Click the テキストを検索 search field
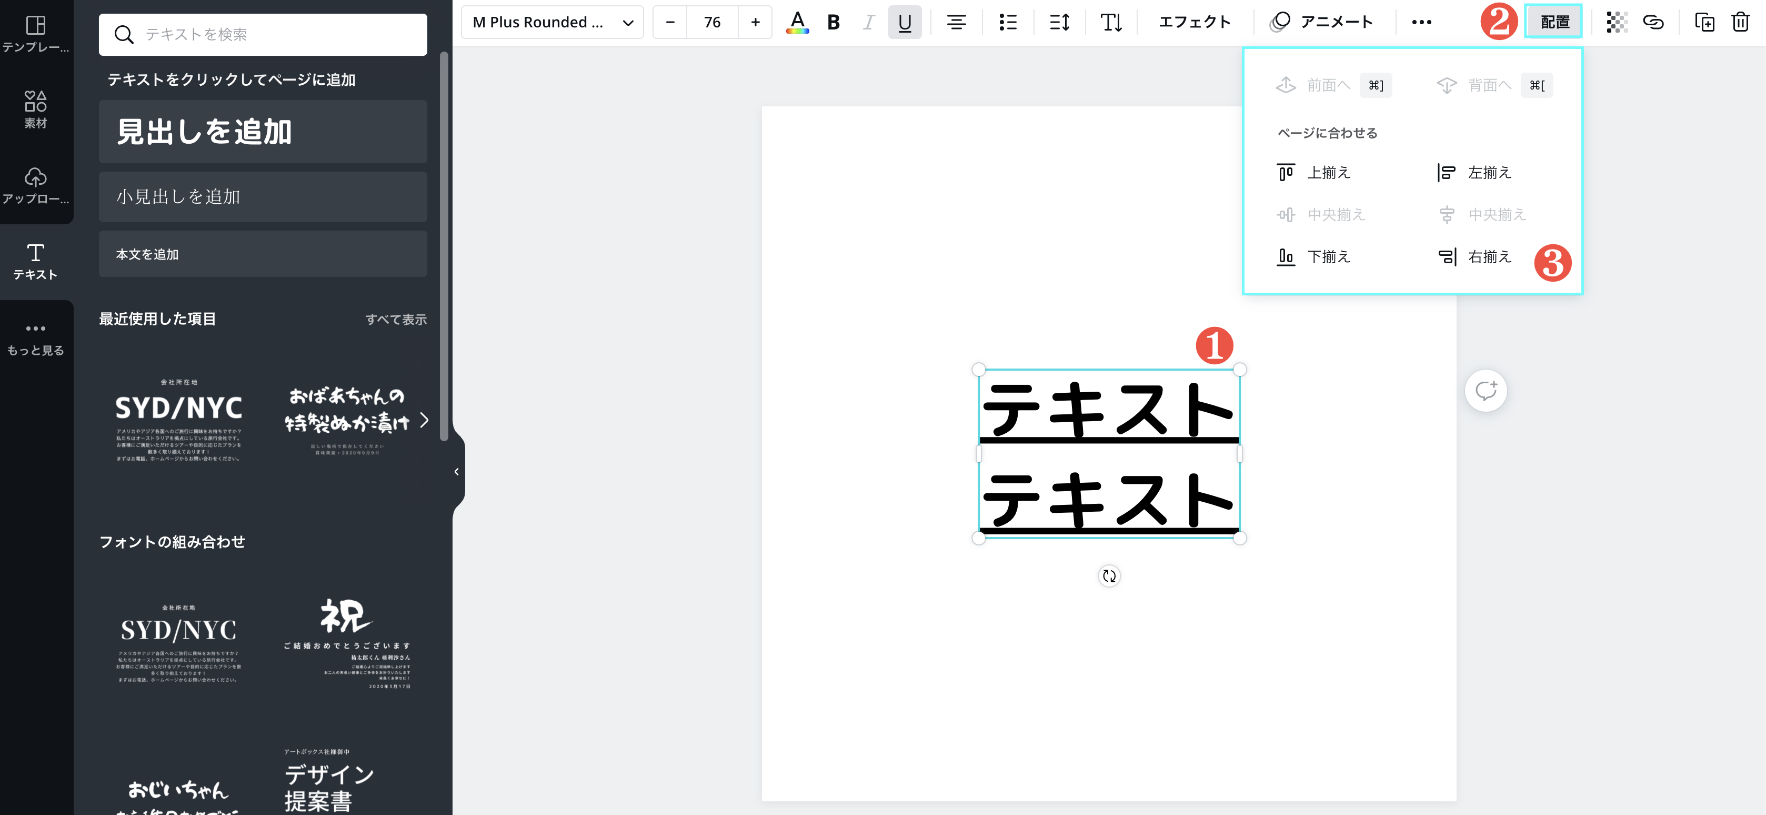 [263, 34]
